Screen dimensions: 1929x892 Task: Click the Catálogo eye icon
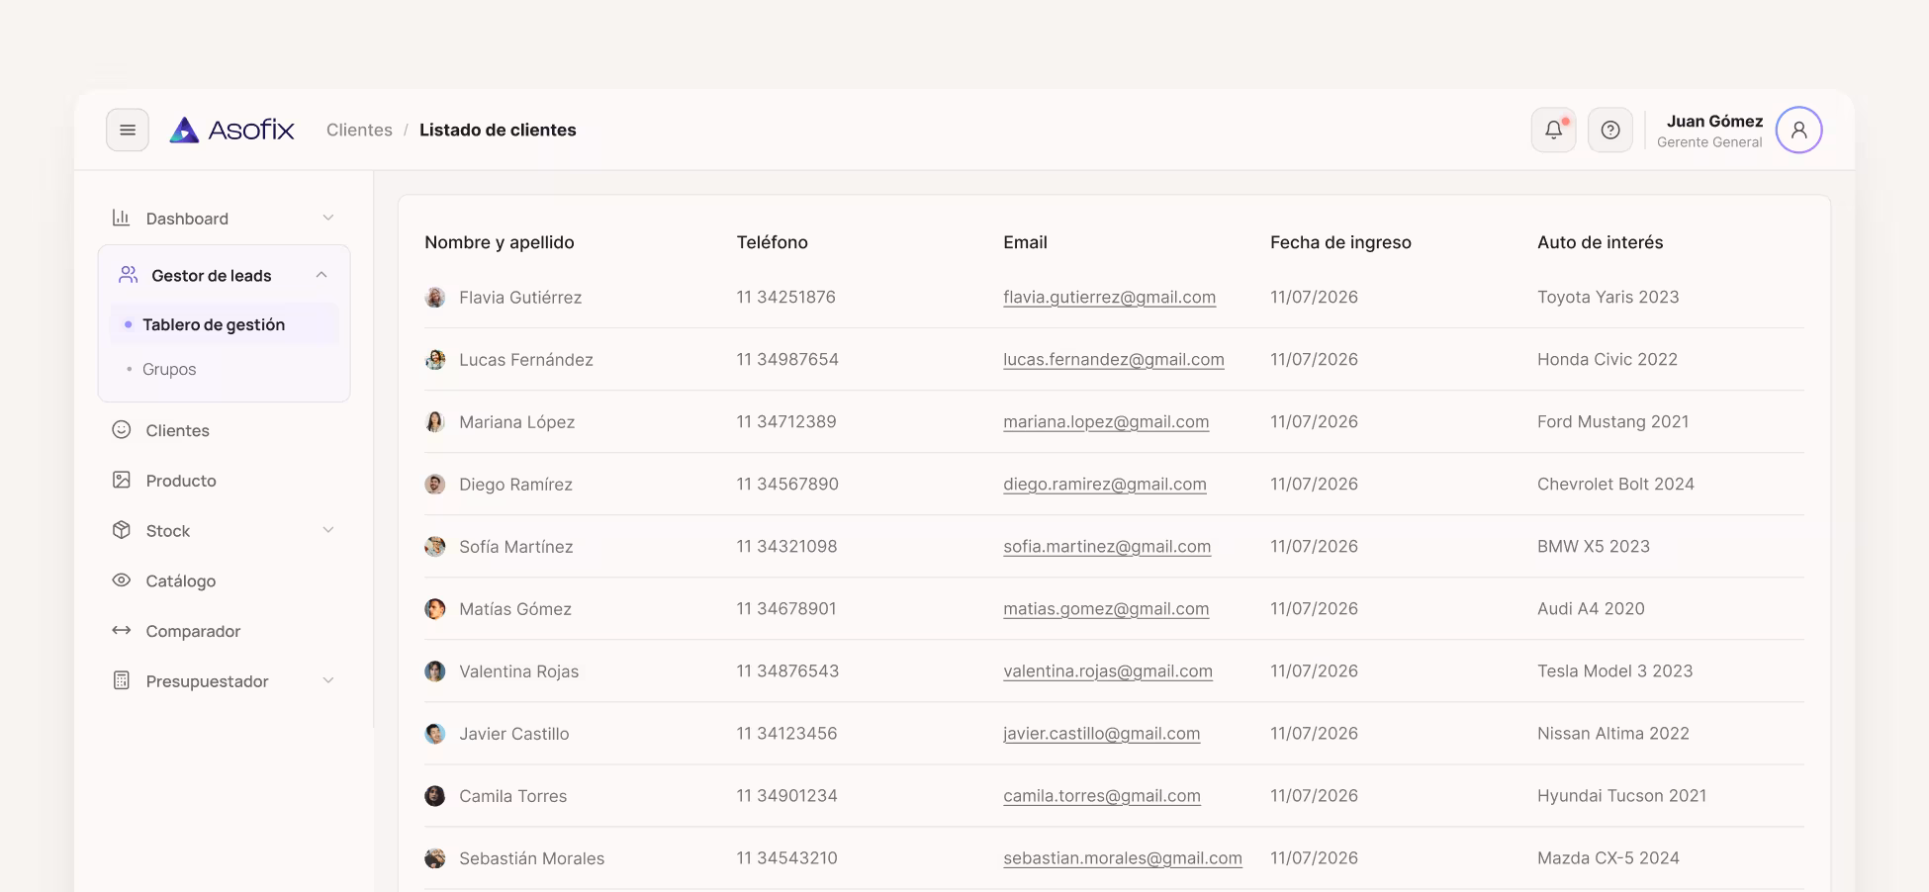122,580
